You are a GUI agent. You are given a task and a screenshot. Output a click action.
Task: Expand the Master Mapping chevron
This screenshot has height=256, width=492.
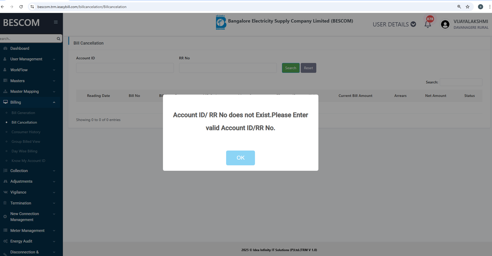click(54, 92)
